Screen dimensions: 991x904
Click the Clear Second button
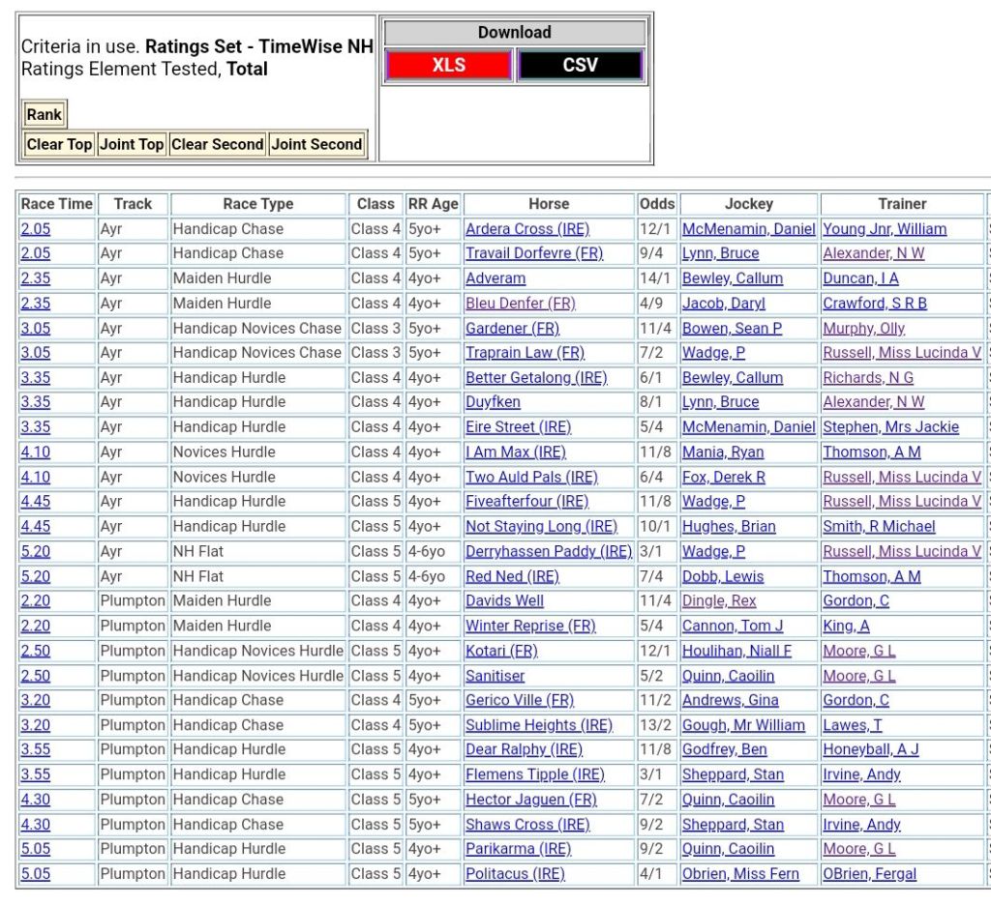(x=217, y=144)
